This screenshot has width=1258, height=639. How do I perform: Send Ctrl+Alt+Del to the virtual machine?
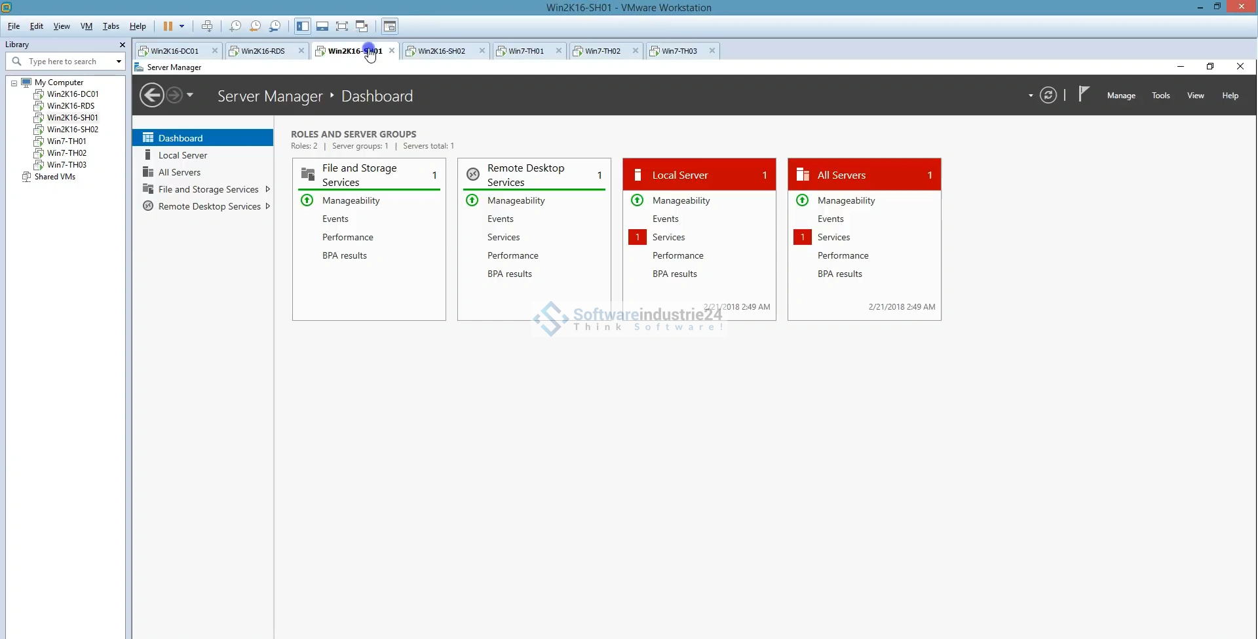[207, 26]
